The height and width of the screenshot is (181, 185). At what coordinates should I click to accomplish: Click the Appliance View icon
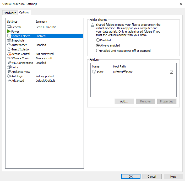(x=9, y=71)
